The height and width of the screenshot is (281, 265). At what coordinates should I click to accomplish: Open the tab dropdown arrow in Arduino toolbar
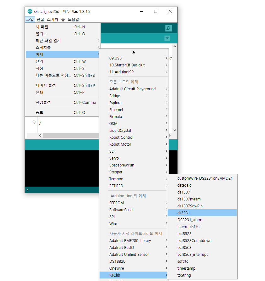coord(167,38)
